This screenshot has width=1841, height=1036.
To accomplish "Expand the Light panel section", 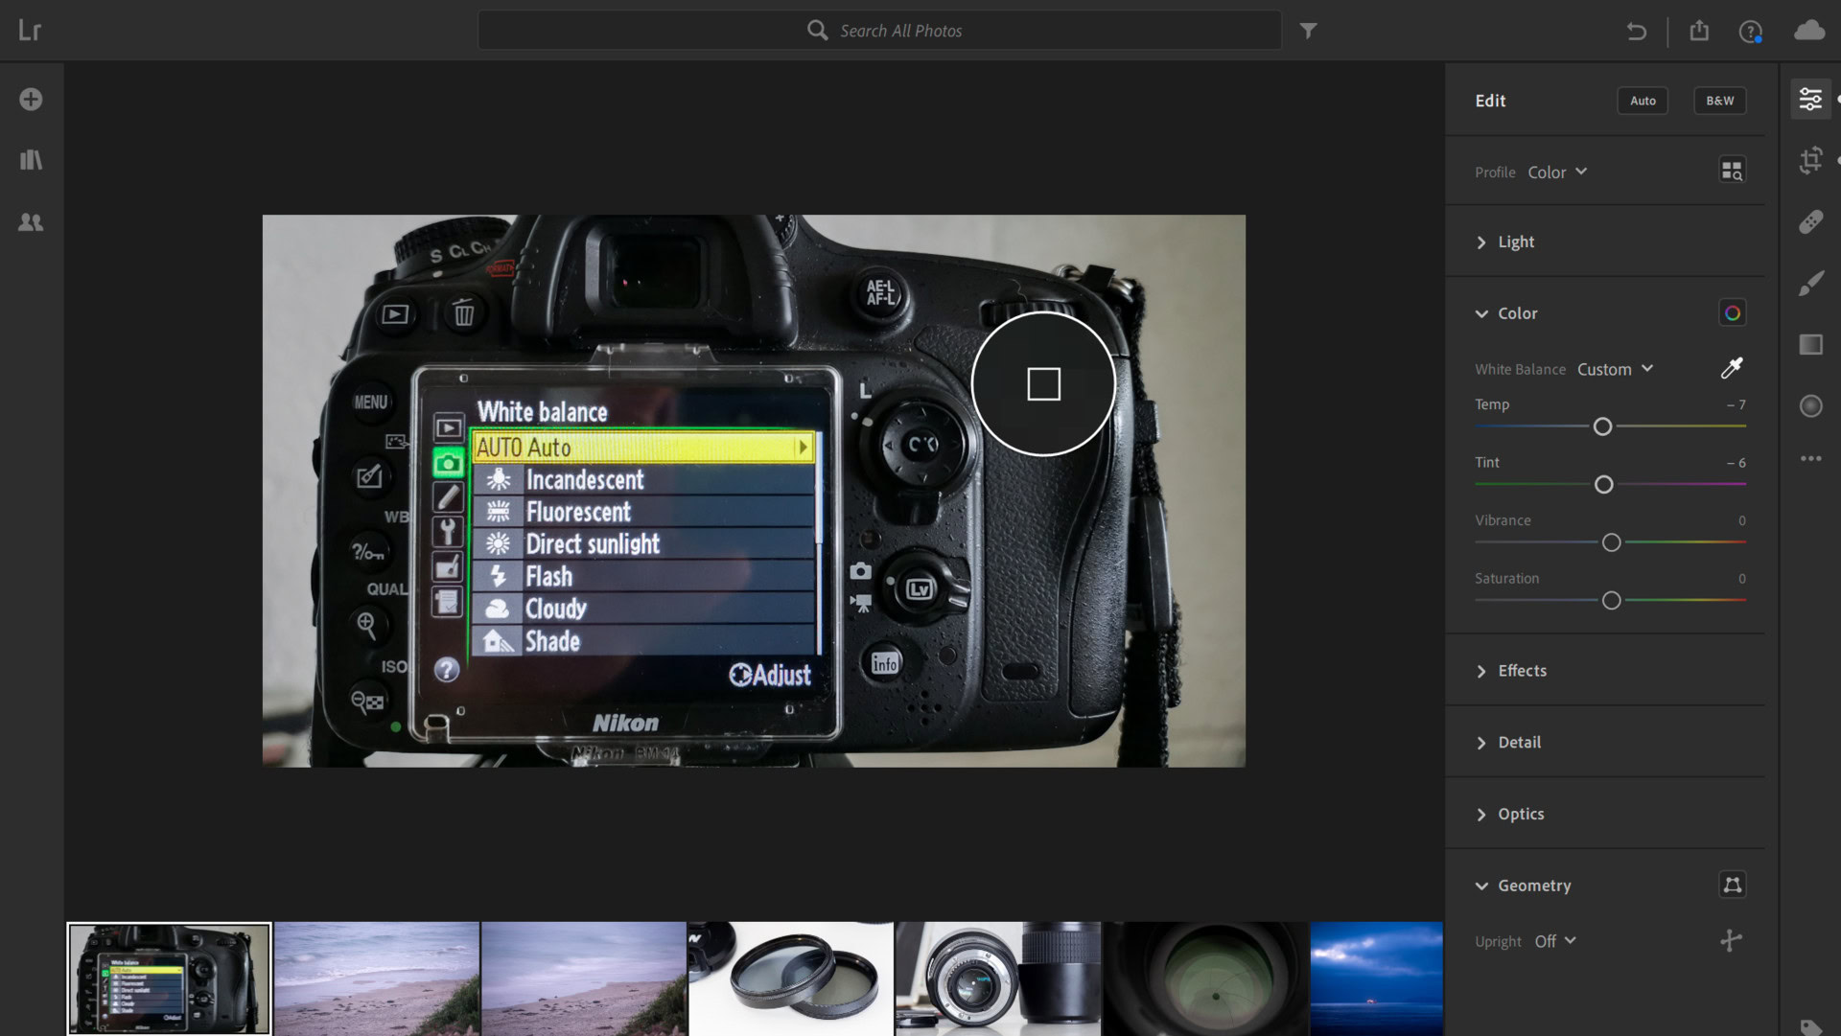I will coord(1516,242).
